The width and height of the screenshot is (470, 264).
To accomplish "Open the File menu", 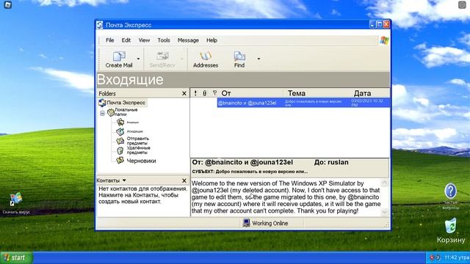I will [x=109, y=40].
